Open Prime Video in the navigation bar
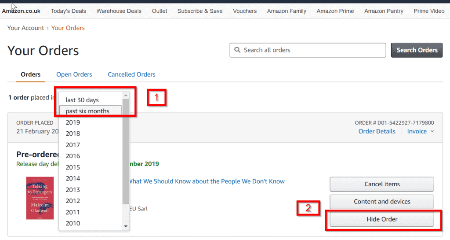450x240 pixels. click(429, 11)
